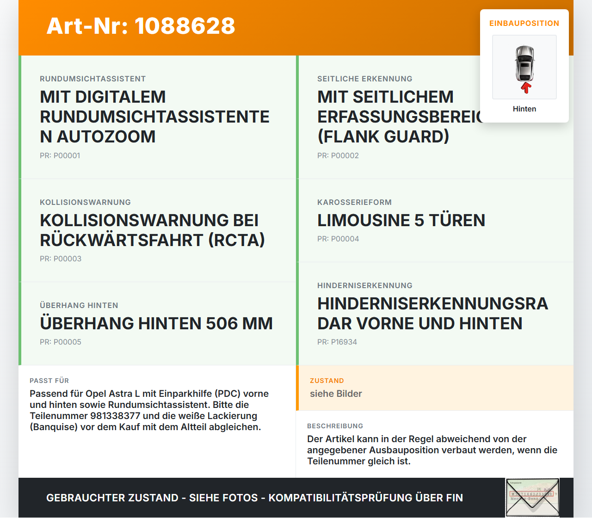This screenshot has width=592, height=518.
Task: Select the 'siehe Bilder' condition text
Action: [x=336, y=394]
